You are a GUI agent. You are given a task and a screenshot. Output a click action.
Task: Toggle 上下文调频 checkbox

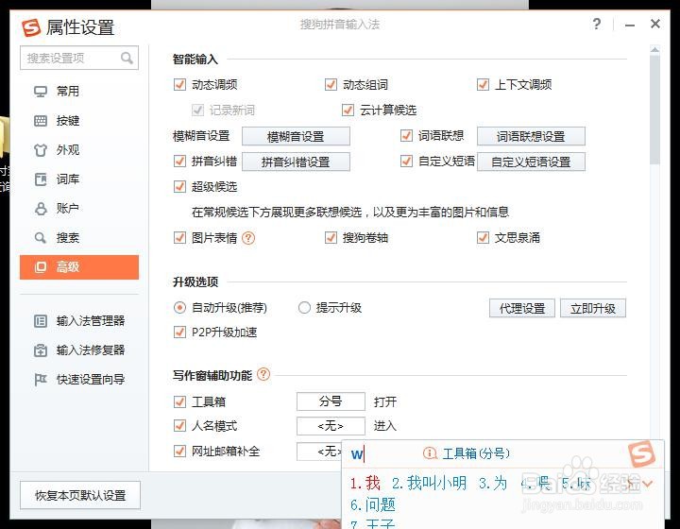click(483, 85)
